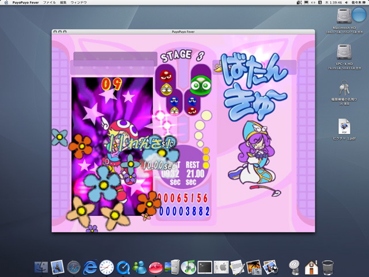Open the 編集 menu
This screenshot has height=277, width=369.
(63, 2)
